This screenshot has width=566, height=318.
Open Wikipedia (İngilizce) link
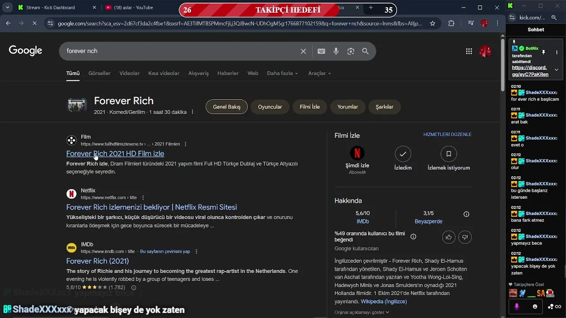(x=383, y=302)
